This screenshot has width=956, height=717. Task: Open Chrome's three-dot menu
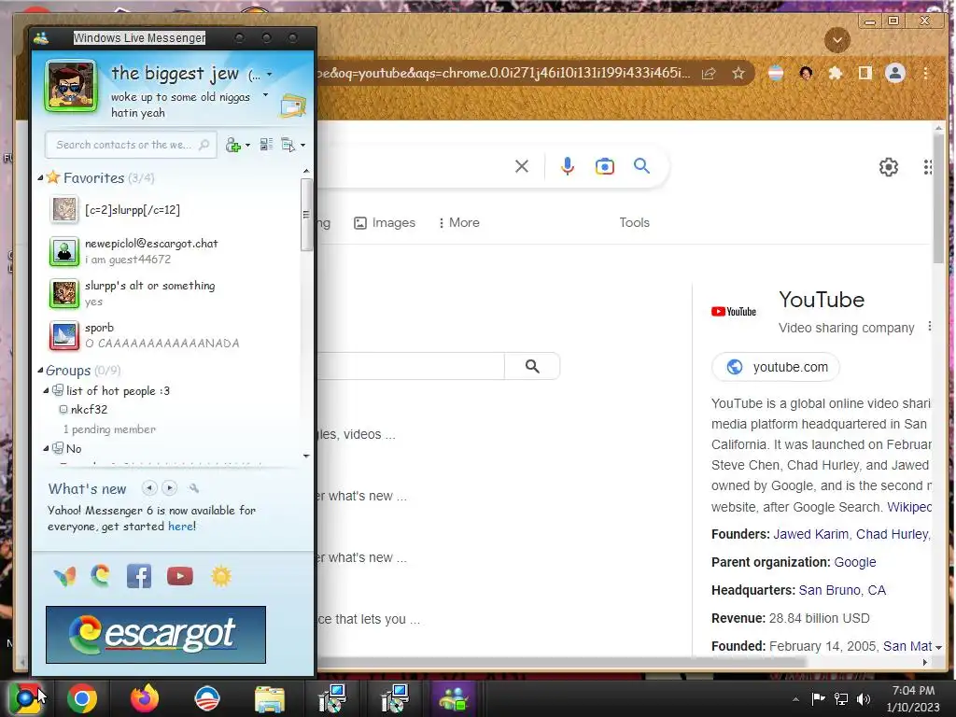(x=925, y=74)
